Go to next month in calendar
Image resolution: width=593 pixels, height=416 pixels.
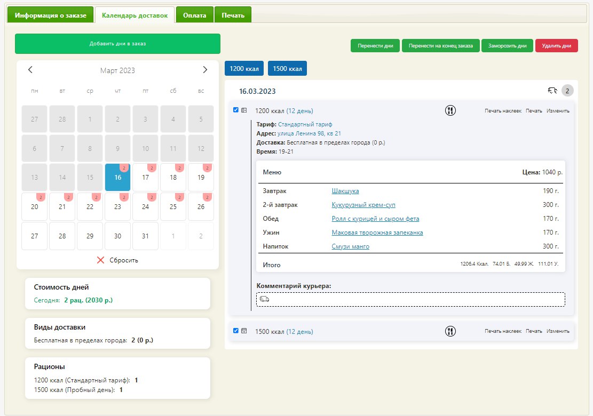(x=205, y=70)
